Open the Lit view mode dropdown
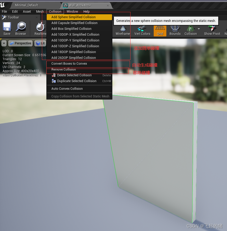 [40, 43]
